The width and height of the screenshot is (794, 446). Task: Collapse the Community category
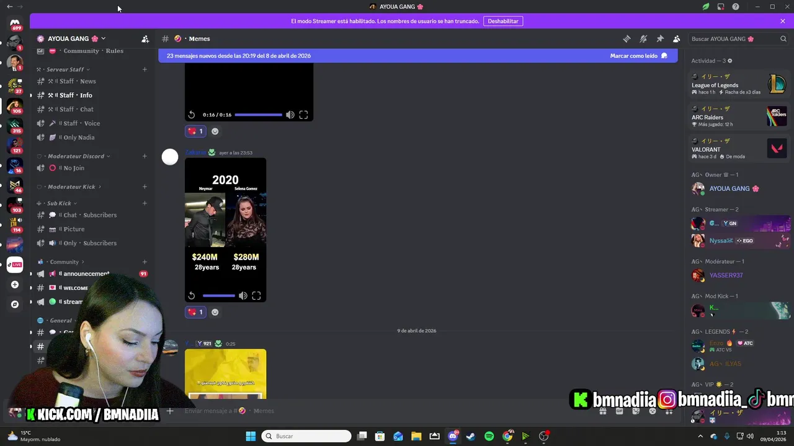[61, 262]
